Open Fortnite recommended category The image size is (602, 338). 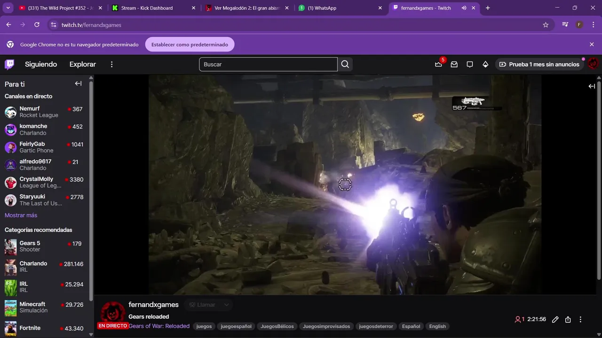point(45,329)
